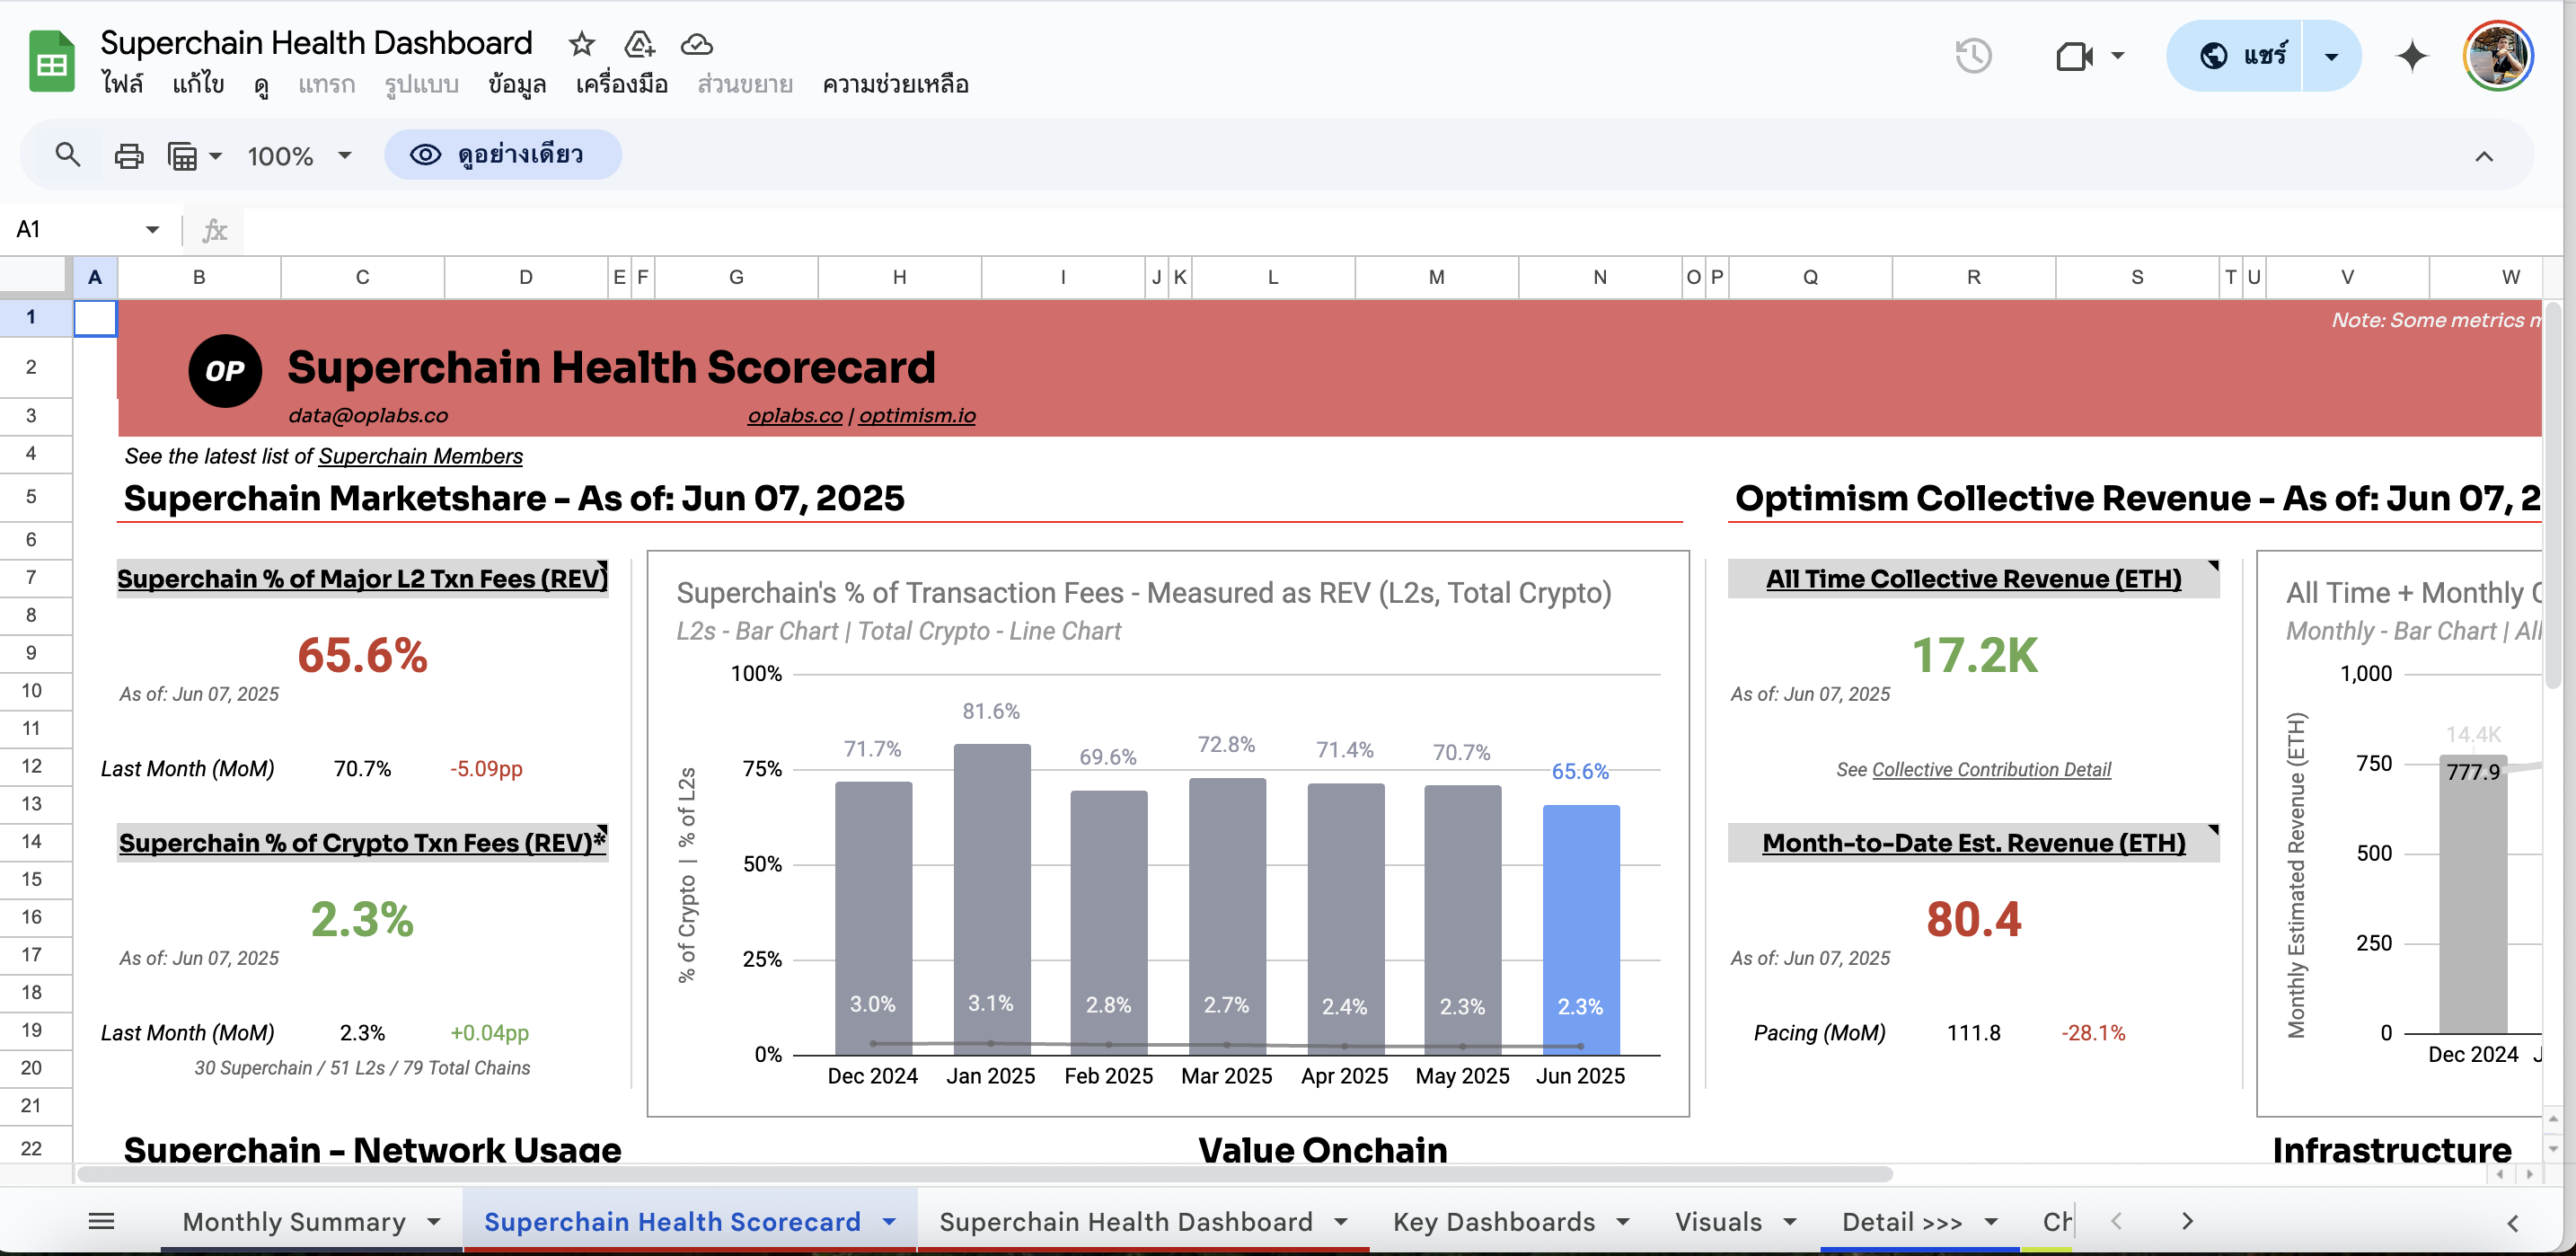Open the optimism.io link
Screen dimensions: 2576x1256
917,416
